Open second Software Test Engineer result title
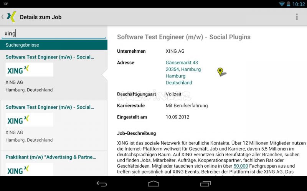This screenshot has height=191, width=307. pyautogui.click(x=50, y=107)
